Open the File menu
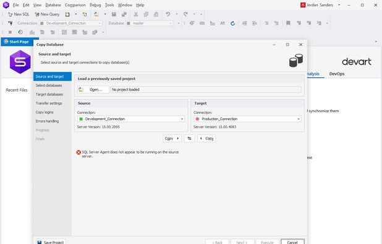The width and height of the screenshot is (382, 244). [16, 5]
